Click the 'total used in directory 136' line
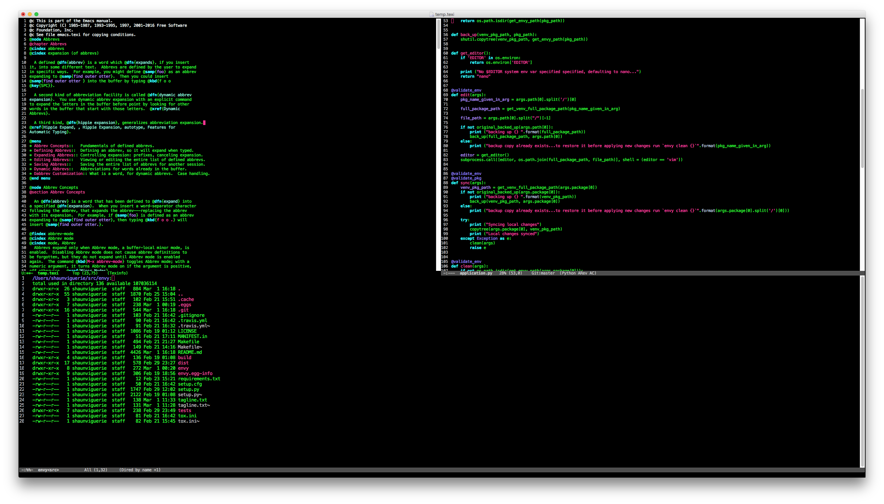Image resolution: width=884 pixels, height=504 pixels. [x=95, y=283]
